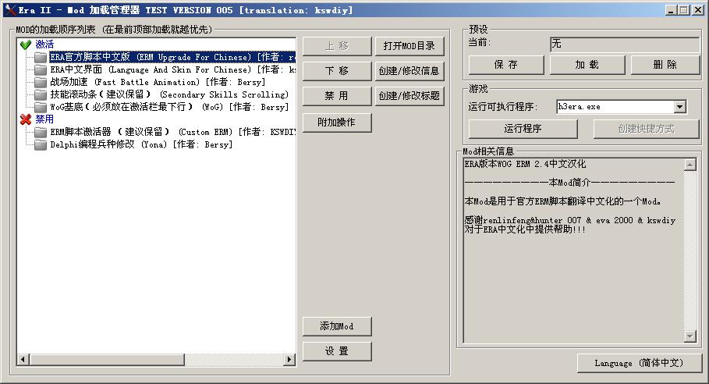The height and width of the screenshot is (384, 709).
Task: Click inside the Mod相关信息 text area
Action: [573, 250]
